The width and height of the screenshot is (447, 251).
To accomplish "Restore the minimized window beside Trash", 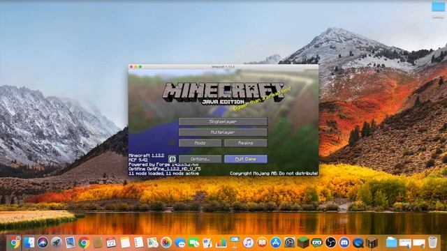I will 419,243.
